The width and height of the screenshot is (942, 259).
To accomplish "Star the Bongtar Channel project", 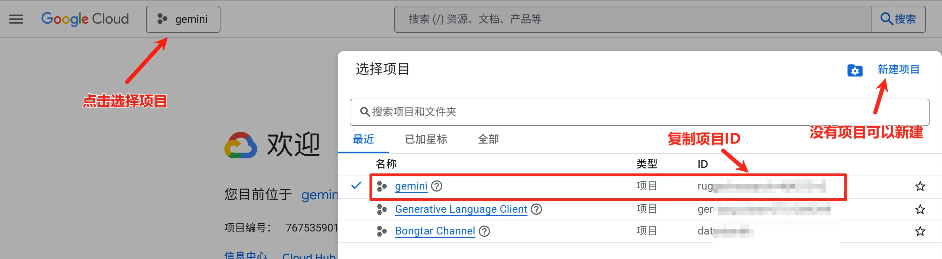I will [x=920, y=231].
